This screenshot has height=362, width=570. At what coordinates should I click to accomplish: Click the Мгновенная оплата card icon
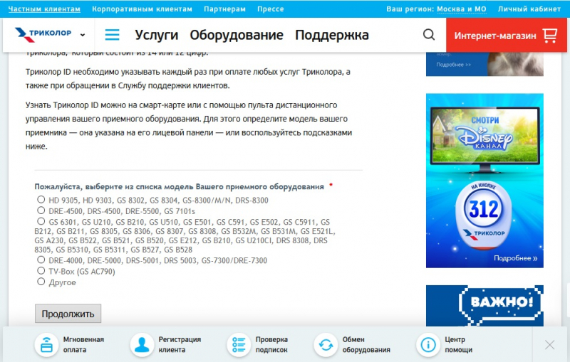[46, 345]
